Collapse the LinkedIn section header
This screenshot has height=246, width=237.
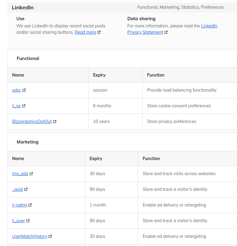[122, 8]
